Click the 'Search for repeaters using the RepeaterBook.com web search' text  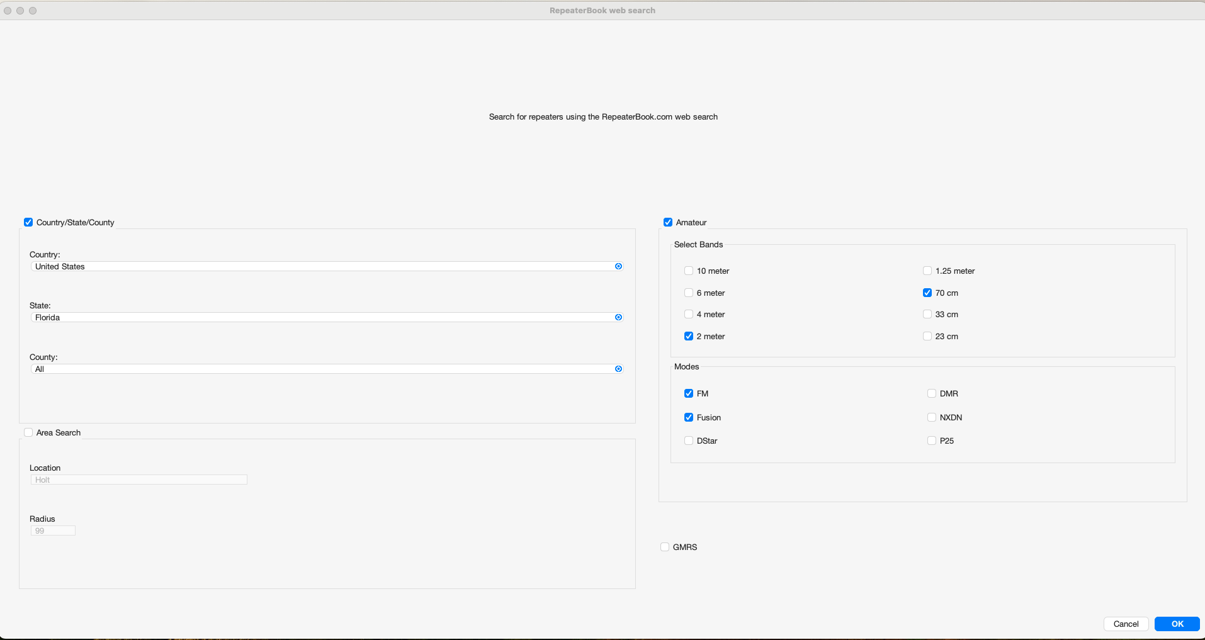pyautogui.click(x=603, y=116)
